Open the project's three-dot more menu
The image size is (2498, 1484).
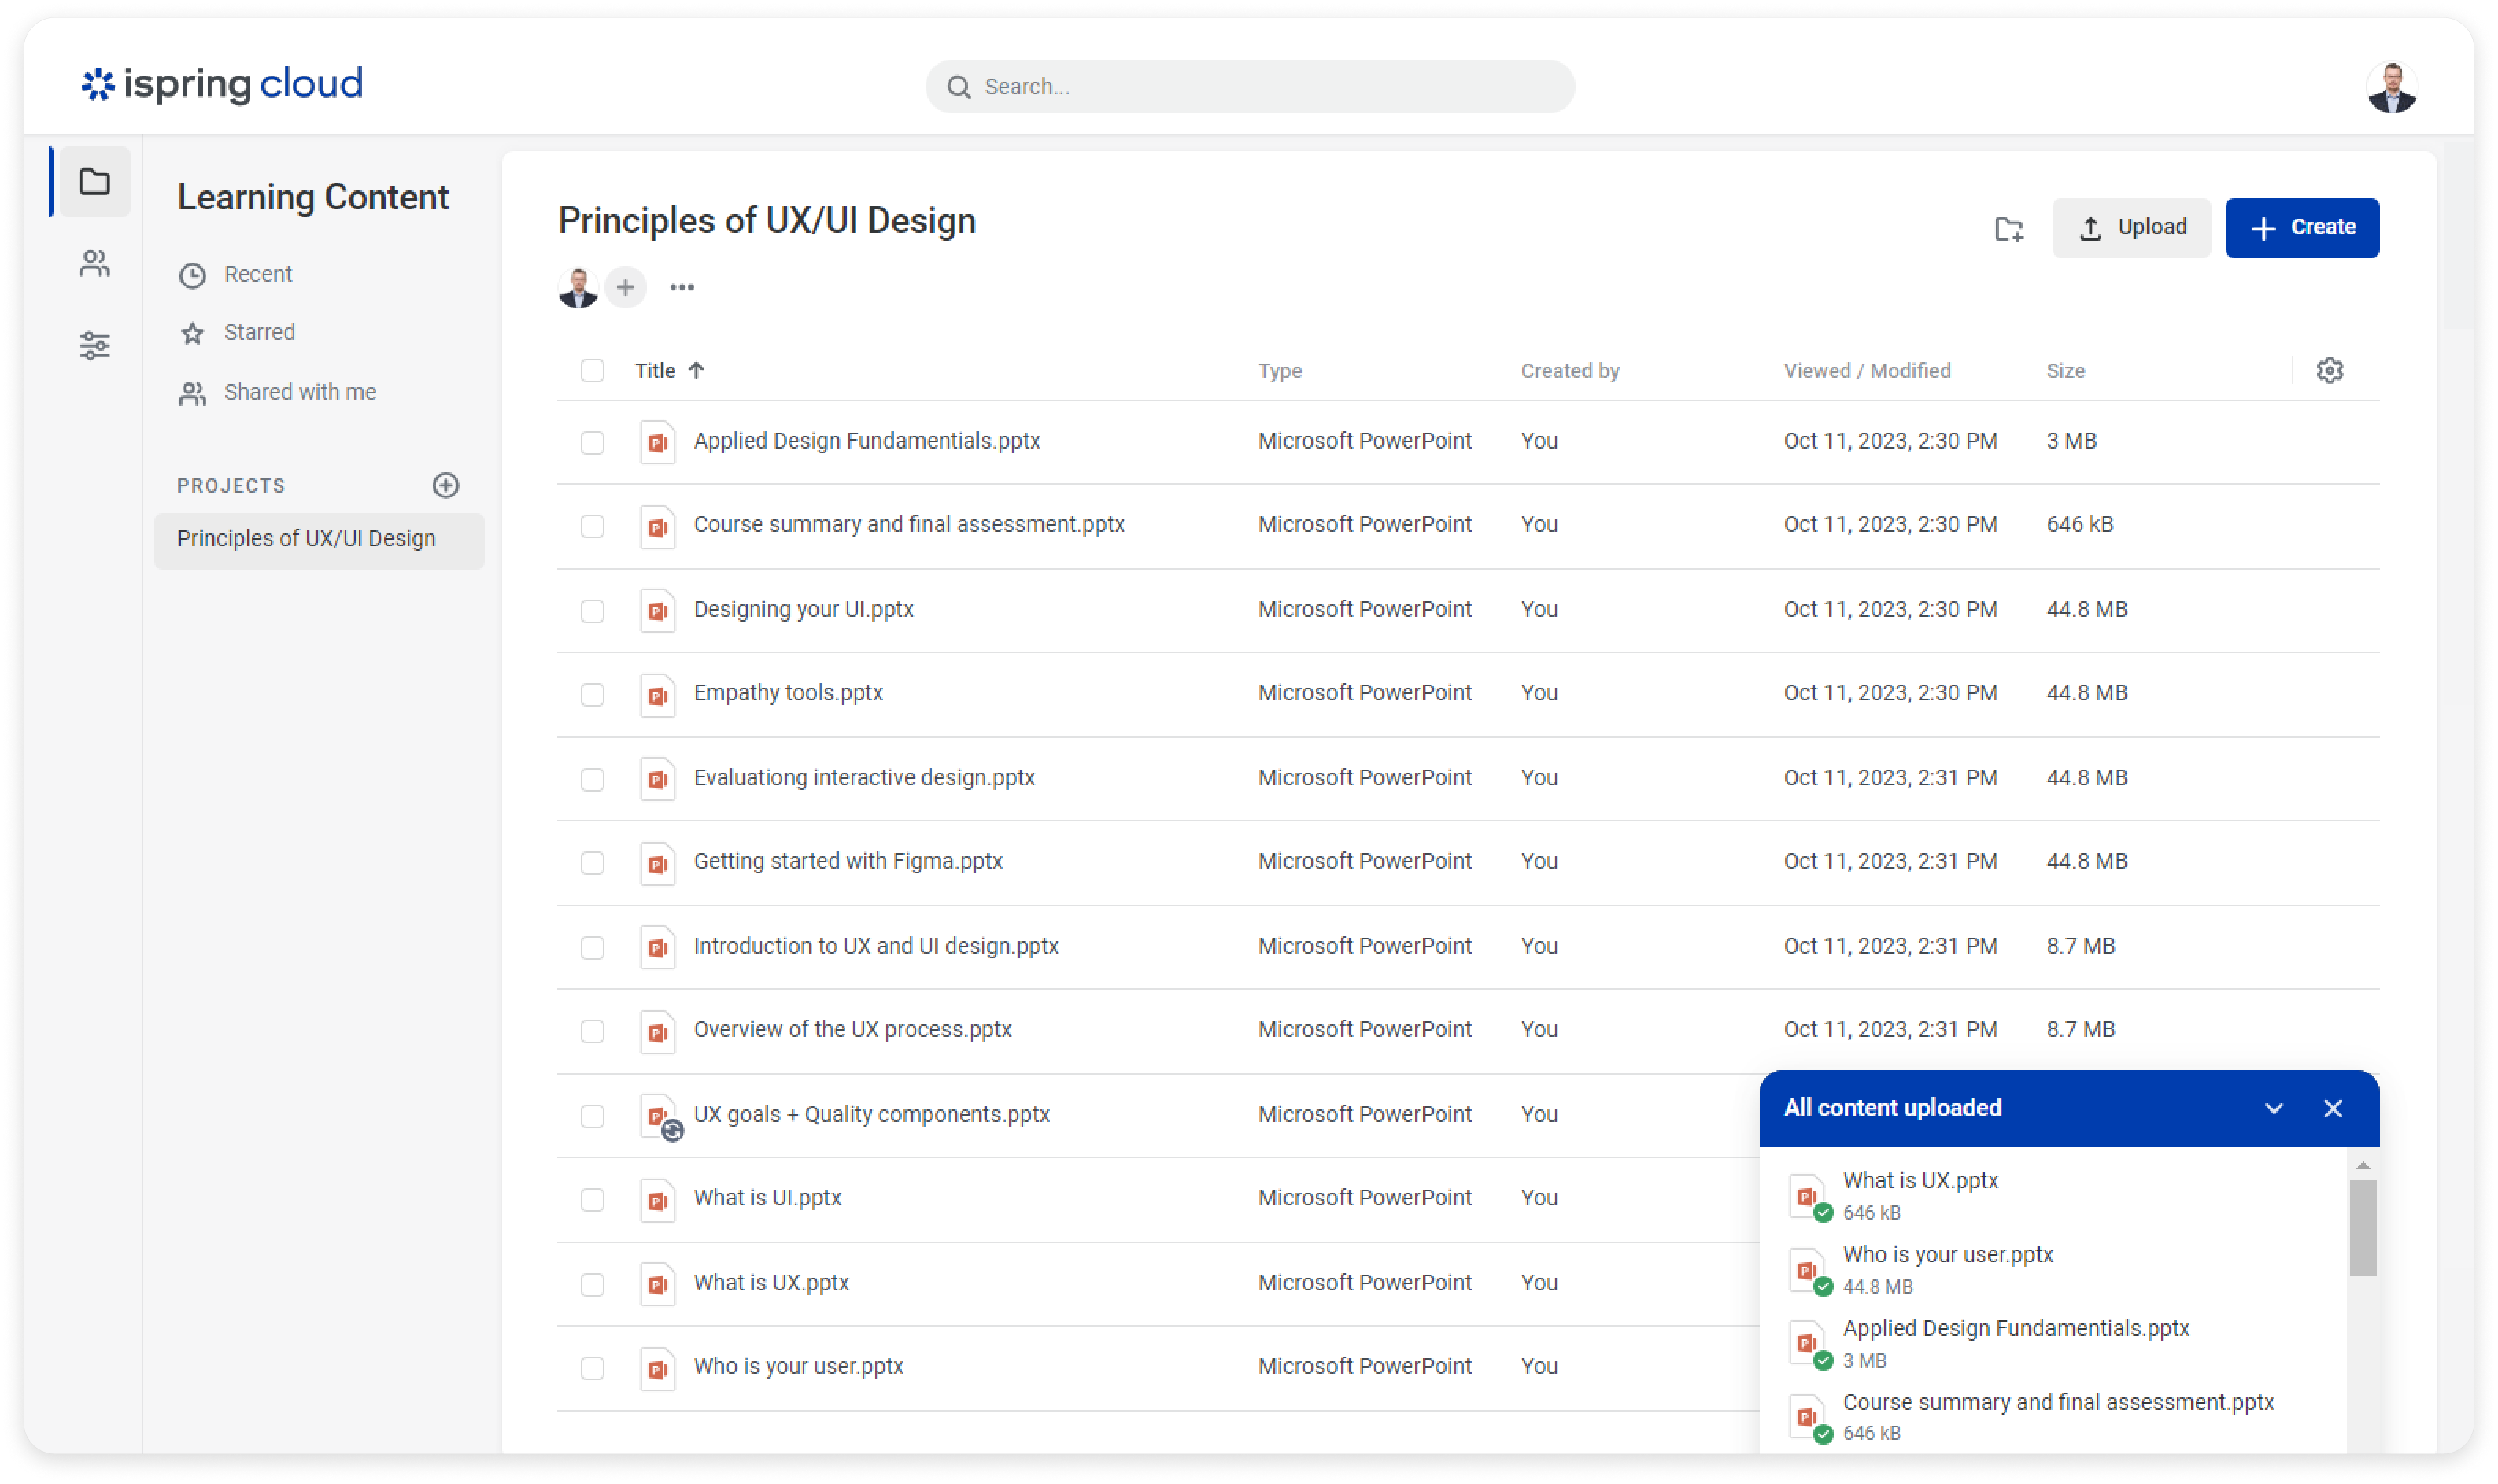pyautogui.click(x=682, y=288)
